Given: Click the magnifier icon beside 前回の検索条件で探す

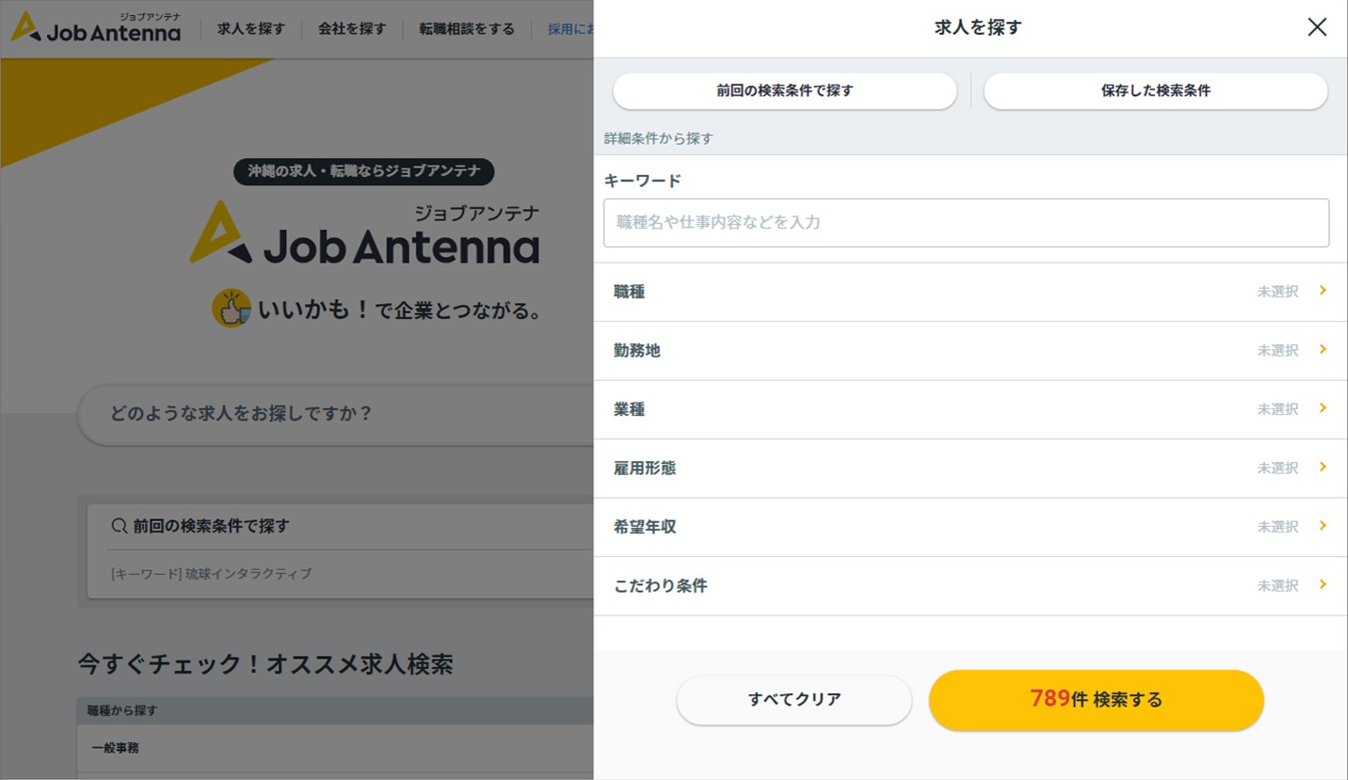Looking at the screenshot, I should pyautogui.click(x=119, y=526).
